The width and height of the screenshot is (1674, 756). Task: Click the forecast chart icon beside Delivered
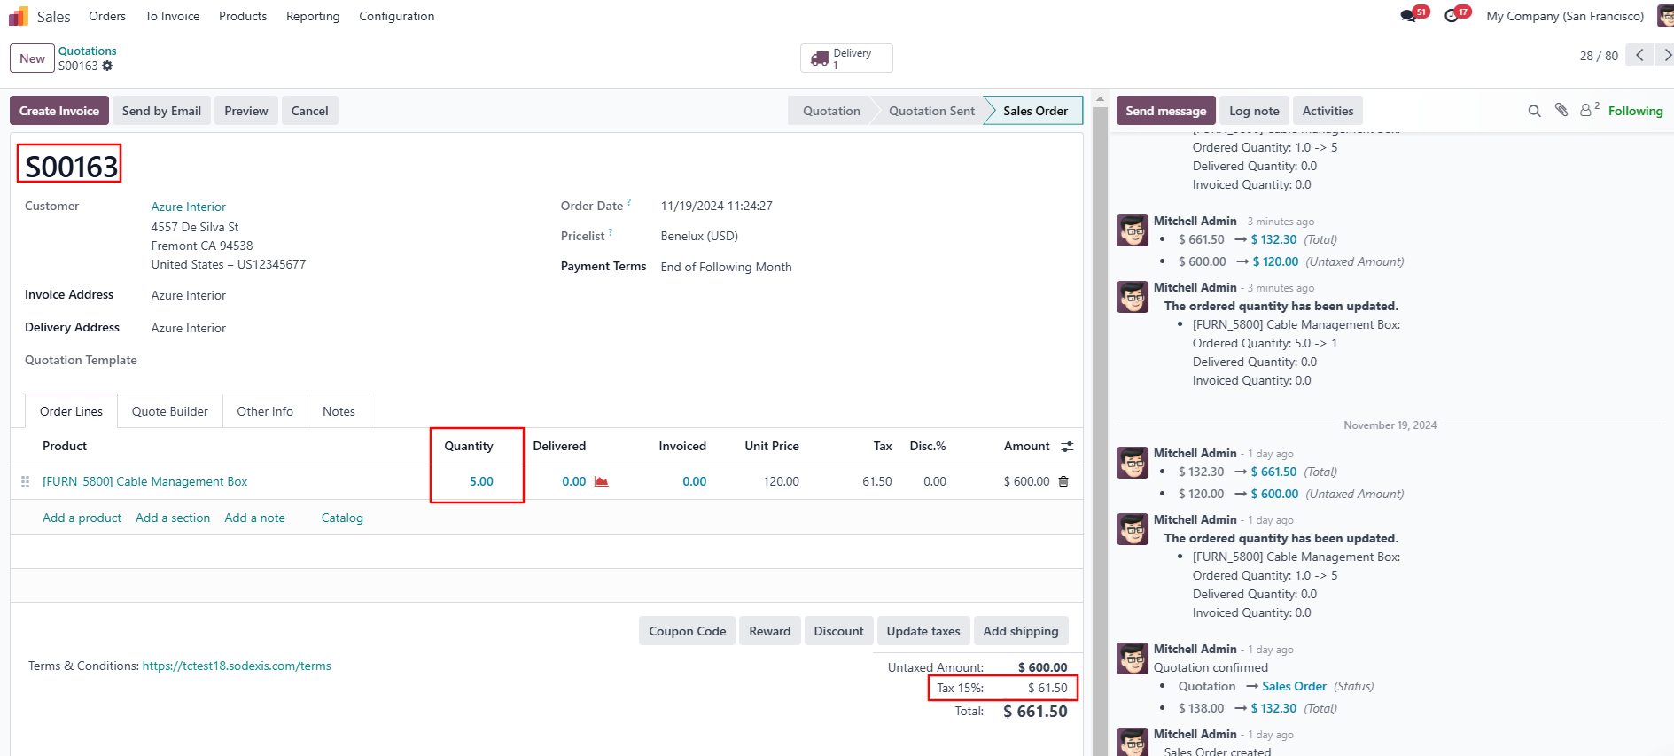tap(602, 481)
